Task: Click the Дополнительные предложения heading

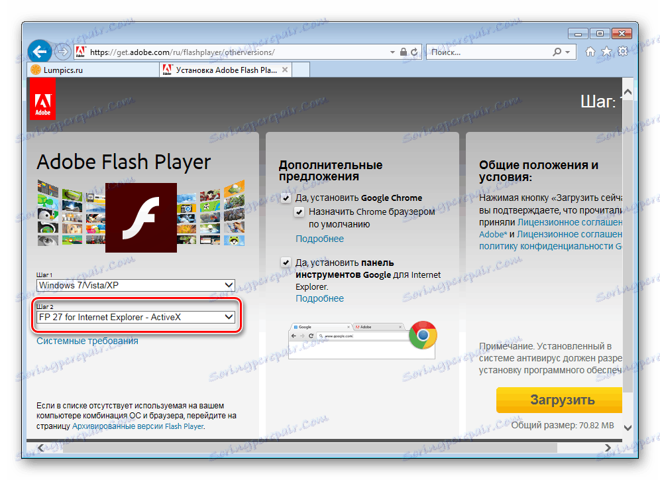Action: pyautogui.click(x=331, y=170)
